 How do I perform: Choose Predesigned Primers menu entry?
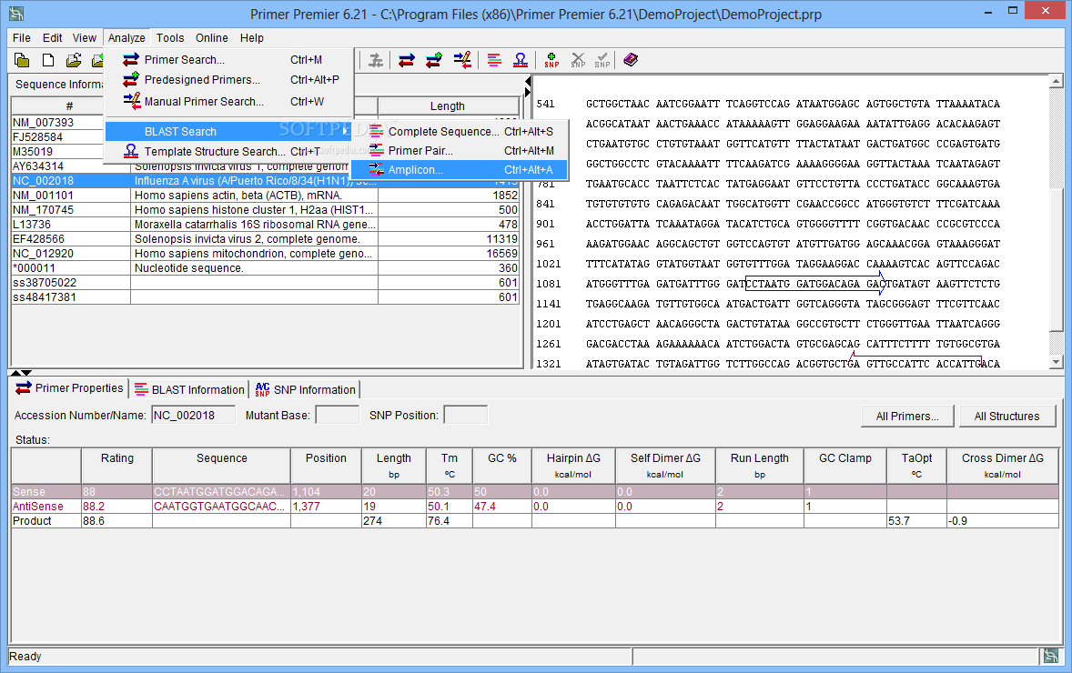point(228,80)
